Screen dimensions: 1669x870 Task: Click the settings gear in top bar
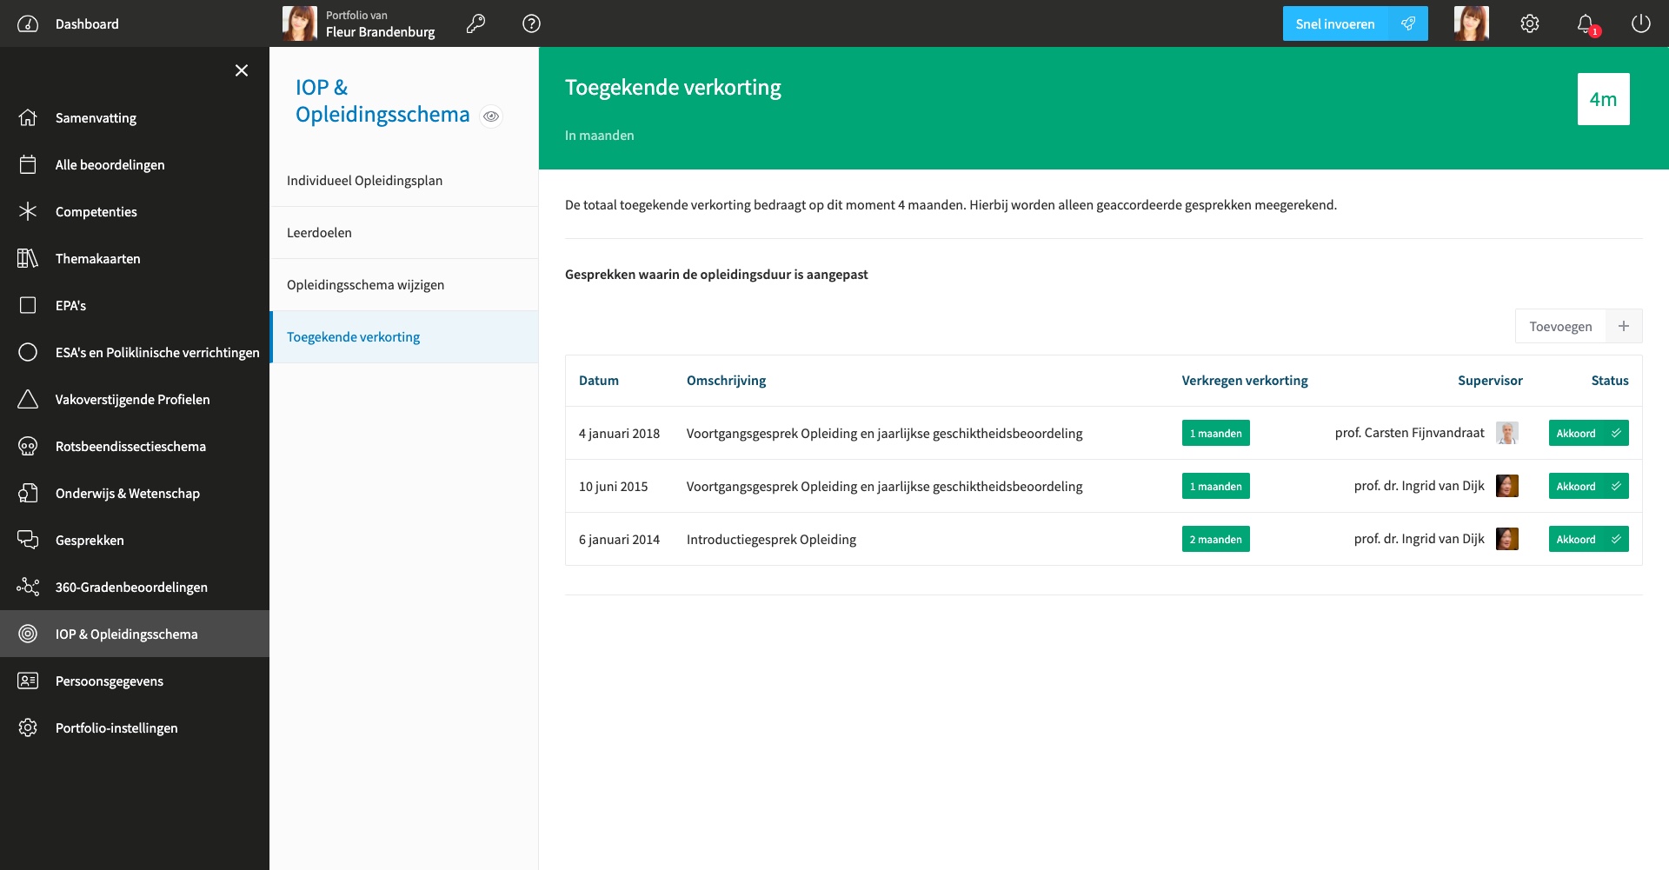point(1530,23)
